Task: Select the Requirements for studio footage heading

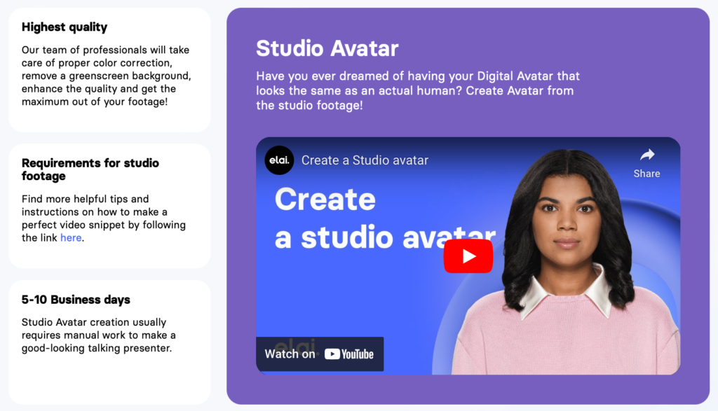Action: (x=90, y=169)
